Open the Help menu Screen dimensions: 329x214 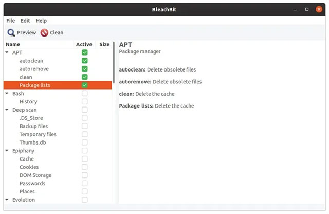(x=41, y=21)
